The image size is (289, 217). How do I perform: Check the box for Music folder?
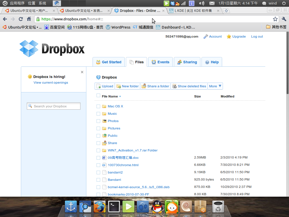pos(98,114)
